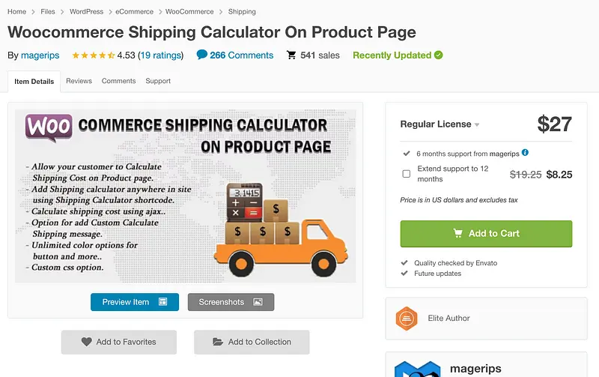599x377 pixels.
Task: Enable Extend support to 12 months checkbox
Action: [407, 174]
